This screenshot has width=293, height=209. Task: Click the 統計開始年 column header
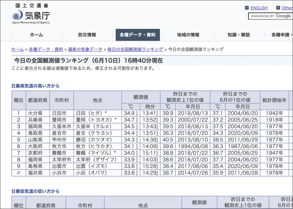coord(274,100)
